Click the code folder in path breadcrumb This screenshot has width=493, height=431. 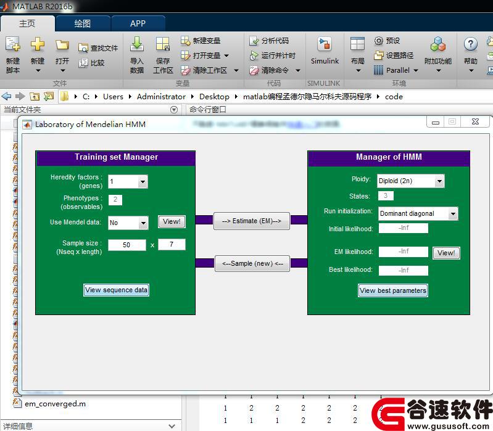pos(394,96)
